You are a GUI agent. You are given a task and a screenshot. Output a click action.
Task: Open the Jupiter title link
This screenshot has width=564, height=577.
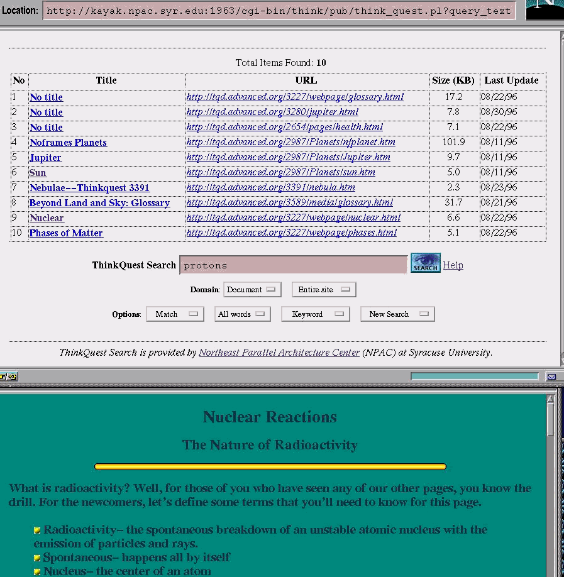tap(46, 158)
